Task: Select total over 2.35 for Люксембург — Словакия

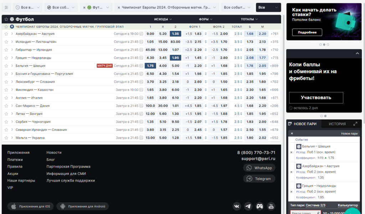Action: (x=250, y=82)
